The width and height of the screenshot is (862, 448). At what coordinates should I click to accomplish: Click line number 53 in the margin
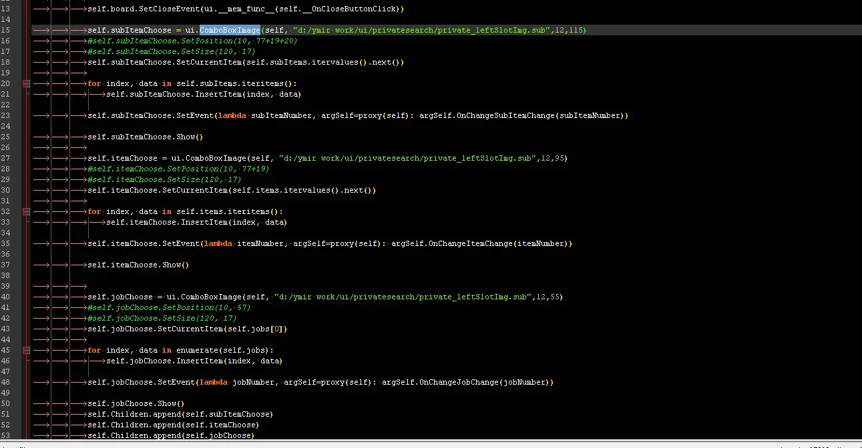pyautogui.click(x=5, y=436)
